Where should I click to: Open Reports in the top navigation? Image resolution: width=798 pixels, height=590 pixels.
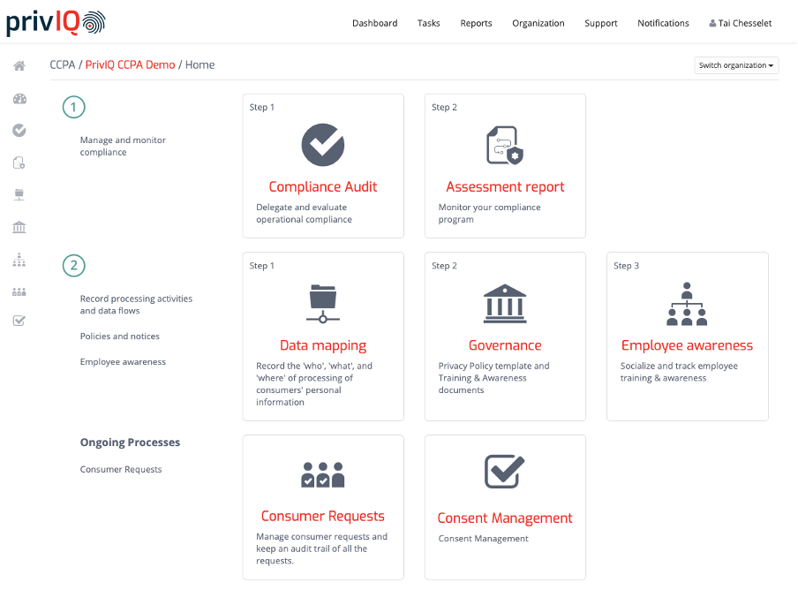point(477,24)
